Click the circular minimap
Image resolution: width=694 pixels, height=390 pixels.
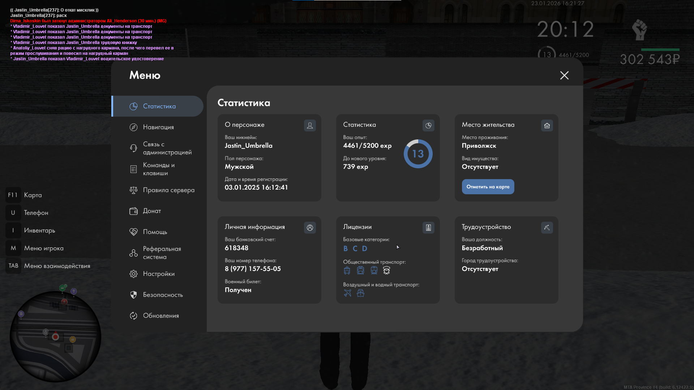point(55,336)
